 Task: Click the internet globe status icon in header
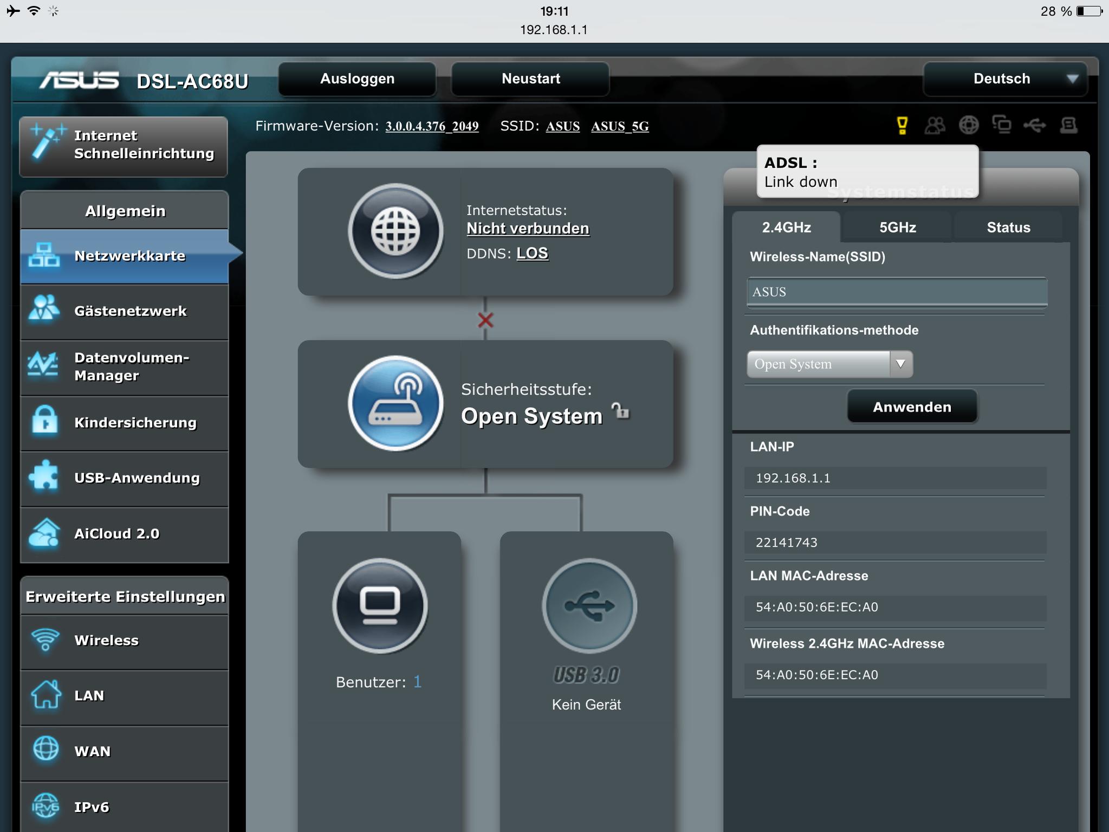969,125
